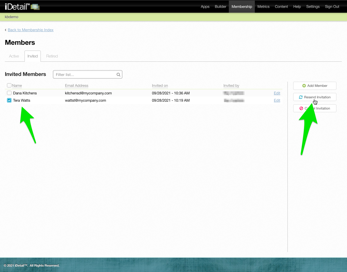Click the Filter list input field
This screenshot has height=272, width=347.
pyautogui.click(x=88, y=75)
